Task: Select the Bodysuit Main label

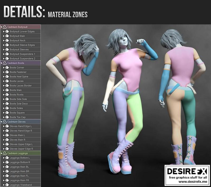Action: 17,36
